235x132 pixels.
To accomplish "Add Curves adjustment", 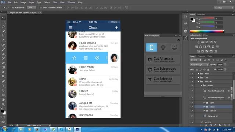I will coord(207,42).
